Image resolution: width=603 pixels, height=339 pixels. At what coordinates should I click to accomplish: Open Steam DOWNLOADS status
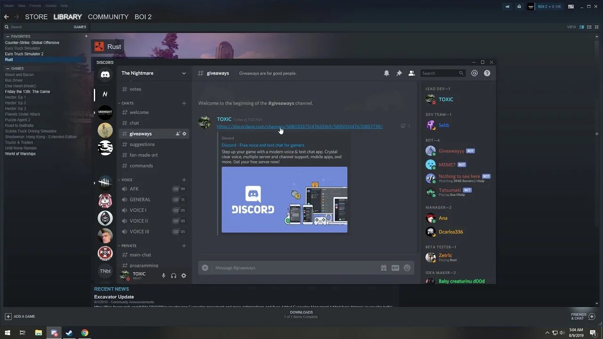coord(301,315)
